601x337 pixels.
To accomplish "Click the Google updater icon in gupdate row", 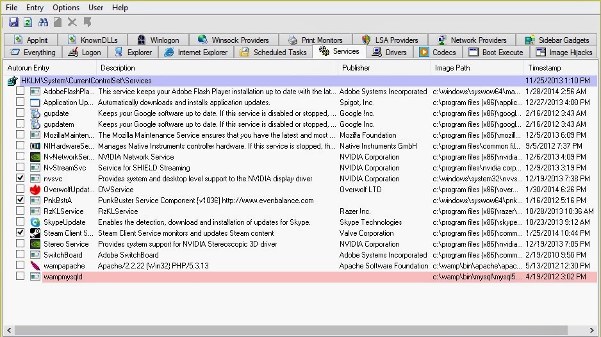I will [35, 113].
